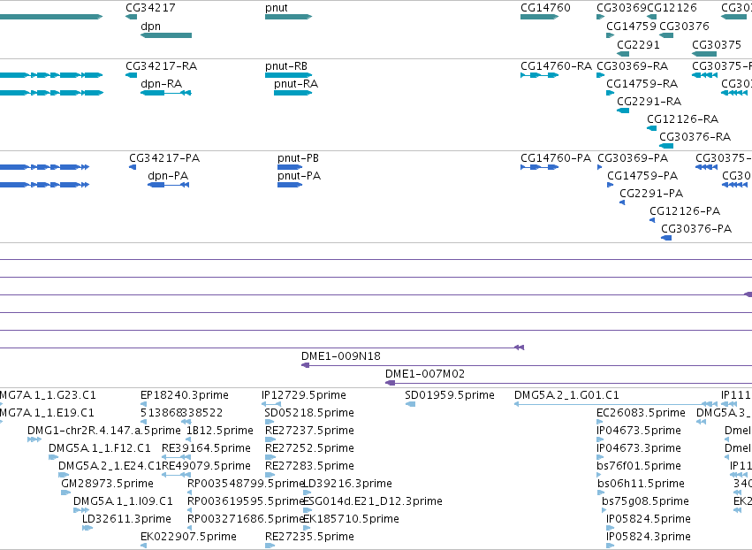The height and width of the screenshot is (550, 752).
Task: Select the EC26083.5prime EST label
Action: [x=642, y=413]
